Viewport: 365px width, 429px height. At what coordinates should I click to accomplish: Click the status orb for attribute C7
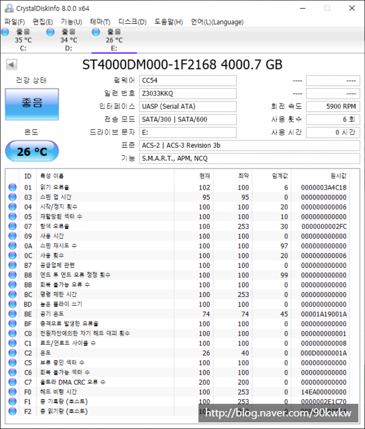(x=13, y=382)
